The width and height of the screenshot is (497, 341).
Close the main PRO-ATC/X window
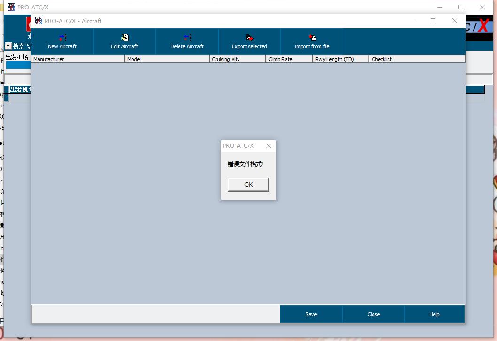point(482,7)
